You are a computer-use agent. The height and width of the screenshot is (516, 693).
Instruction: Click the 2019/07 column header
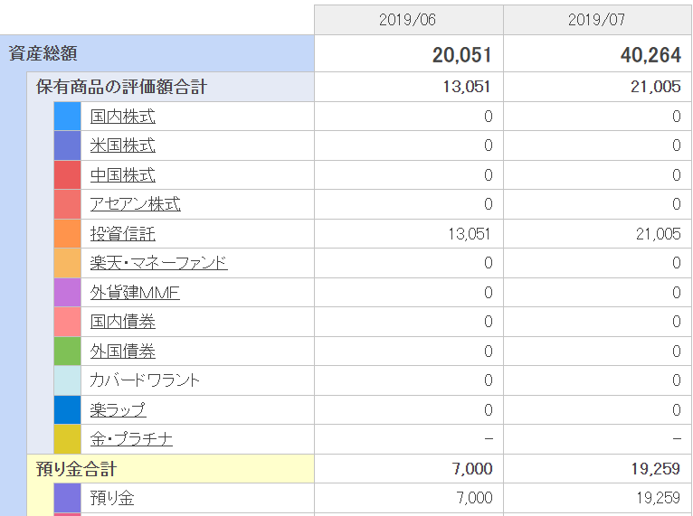598,20
